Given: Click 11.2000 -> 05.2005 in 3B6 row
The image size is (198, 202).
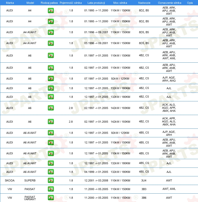Looking at the screenshot, I should [x=96, y=198].
